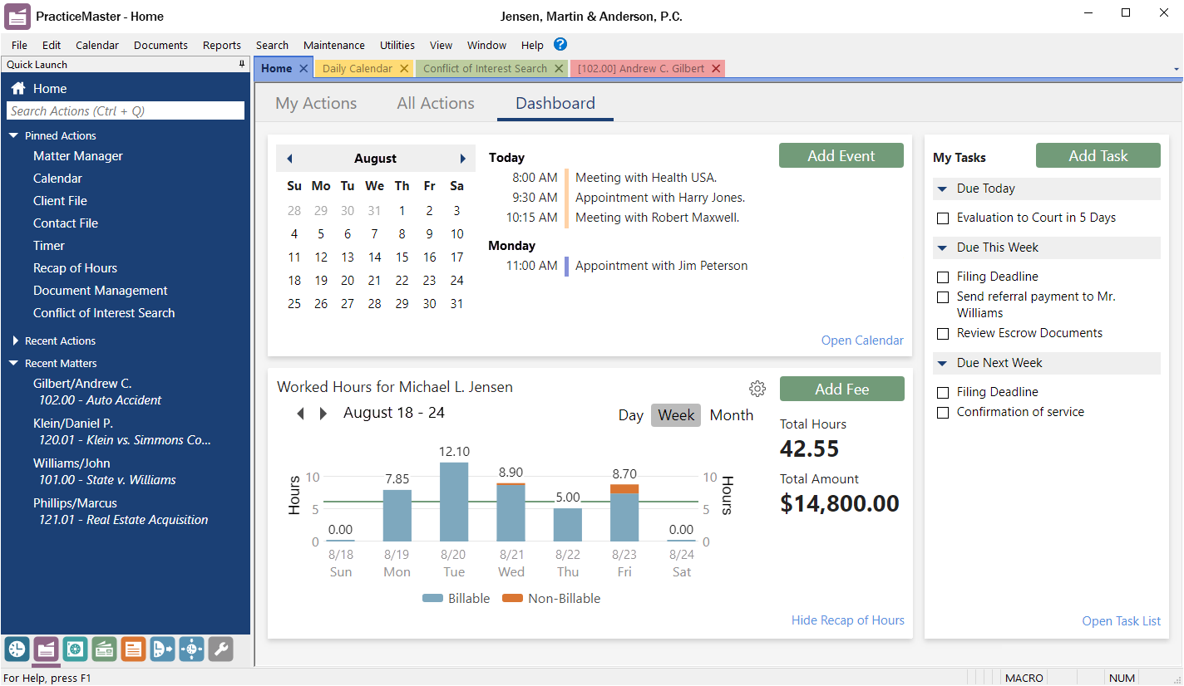
Task: Click the Add Task button
Action: 1098,156
